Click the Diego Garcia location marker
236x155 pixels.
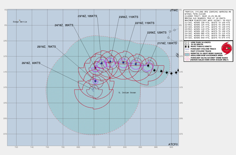click(20, 20)
